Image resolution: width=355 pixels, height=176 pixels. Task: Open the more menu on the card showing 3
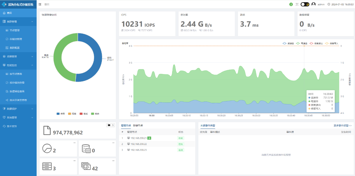pos(74,161)
